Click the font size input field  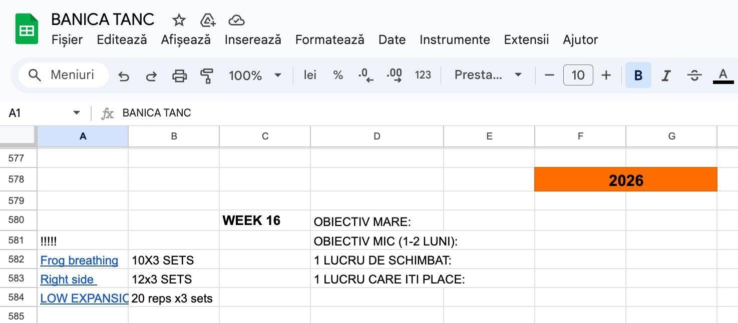[578, 75]
